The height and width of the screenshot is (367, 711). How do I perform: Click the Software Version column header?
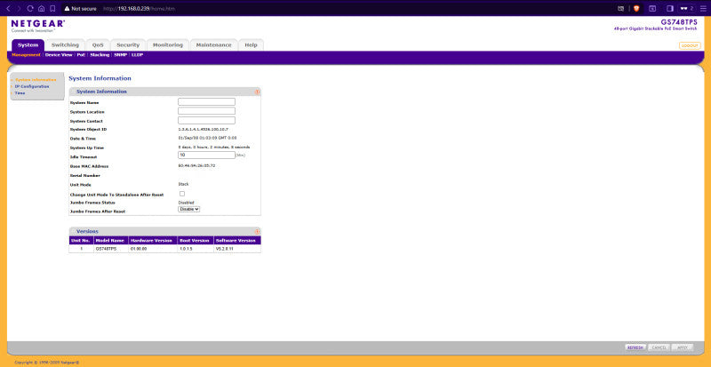click(237, 241)
